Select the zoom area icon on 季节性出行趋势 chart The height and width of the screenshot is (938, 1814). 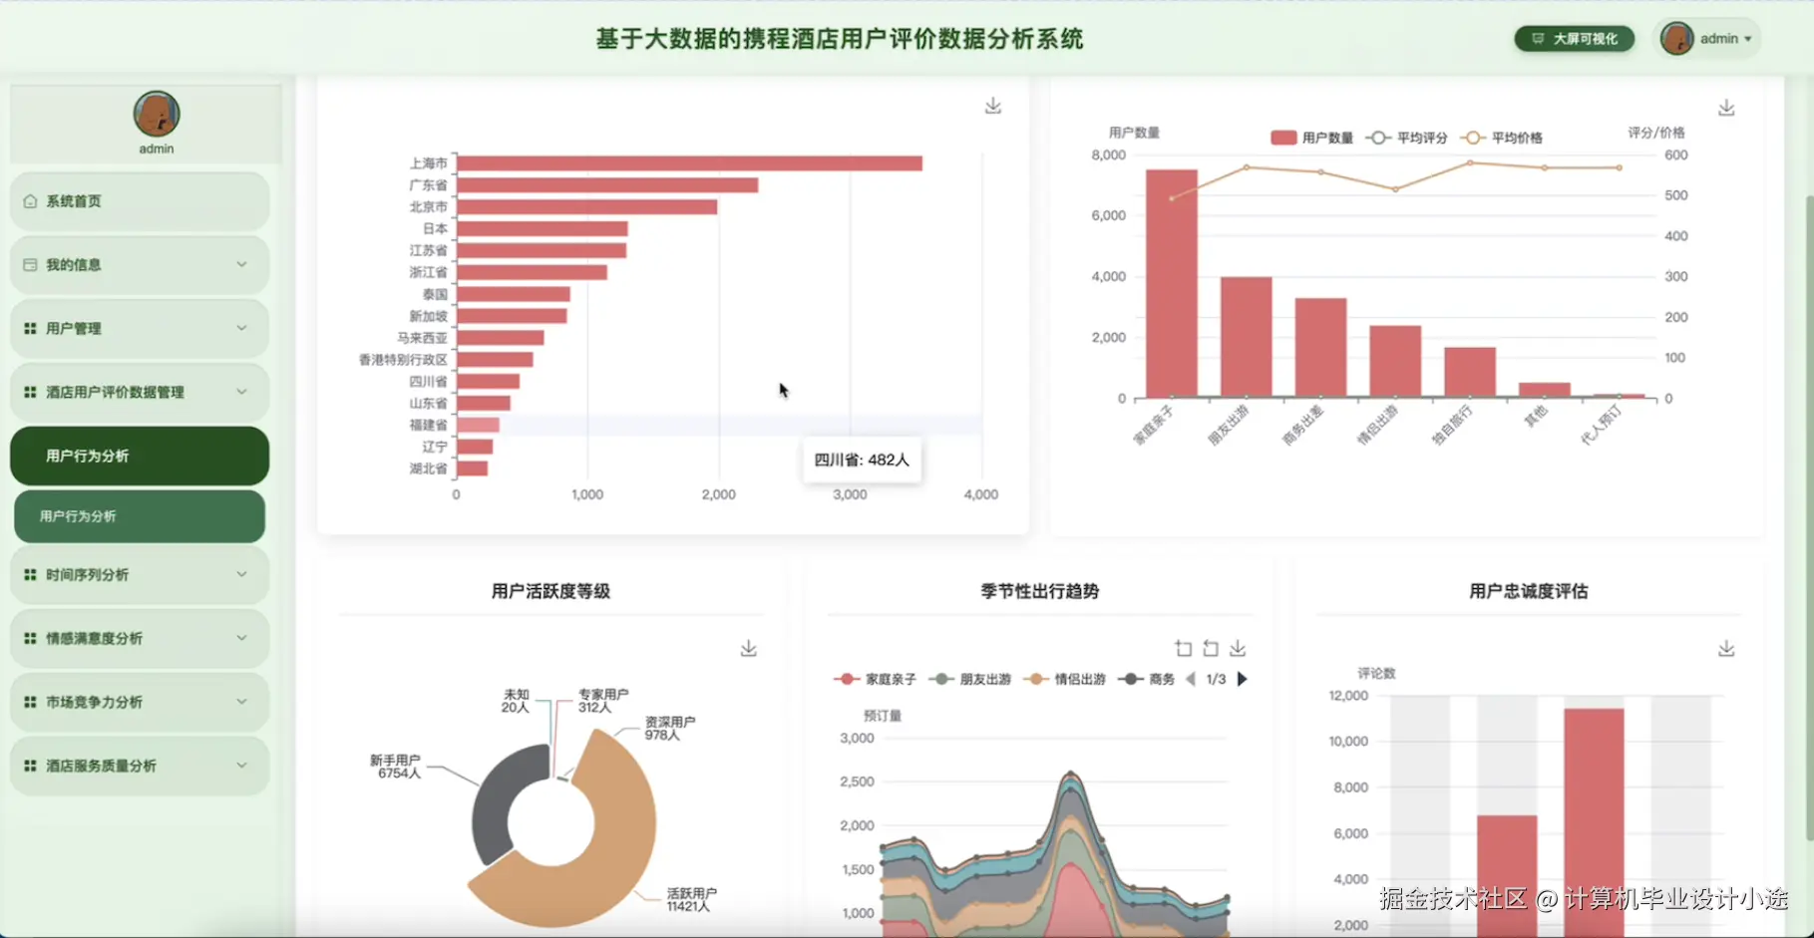point(1183,648)
